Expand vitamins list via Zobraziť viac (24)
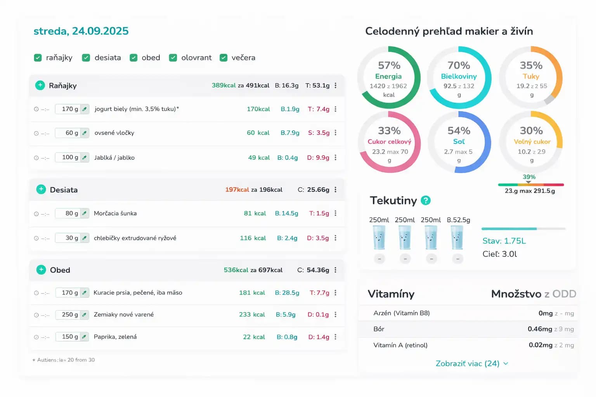 tap(471, 364)
